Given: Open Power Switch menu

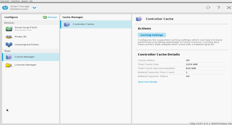Looking at the screenshot, I should tap(5, 1).
